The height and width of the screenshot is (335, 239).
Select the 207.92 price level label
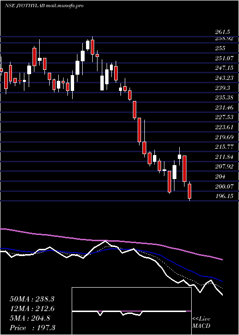pyautogui.click(x=224, y=167)
